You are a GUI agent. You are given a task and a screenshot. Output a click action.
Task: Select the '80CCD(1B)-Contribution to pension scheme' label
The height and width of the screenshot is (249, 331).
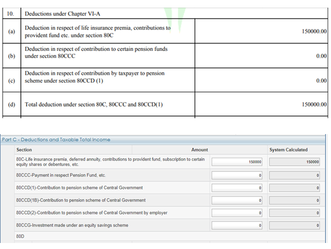pyautogui.click(x=81, y=200)
